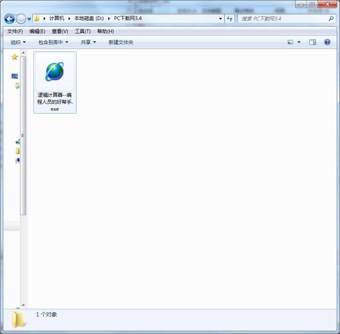This screenshot has width=340, height=334.
Task: Open the recent pages dropdown arrow
Action: [x=29, y=19]
